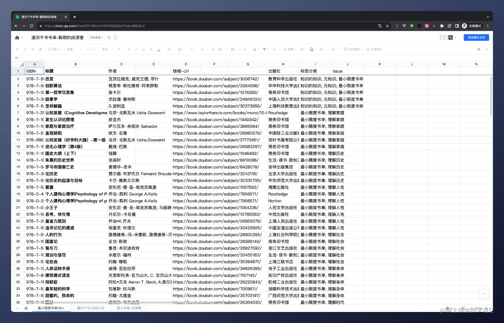This screenshot has height=323, width=504.
Task: Open the taylorfrancis.com link in row 7
Action: [220, 113]
